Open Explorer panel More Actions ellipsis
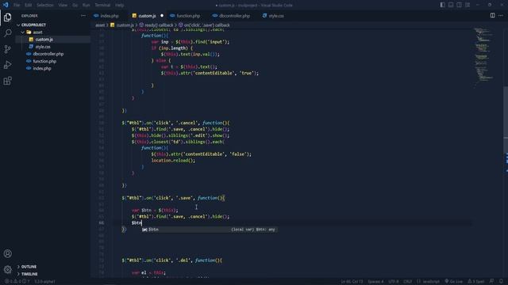 [83, 16]
